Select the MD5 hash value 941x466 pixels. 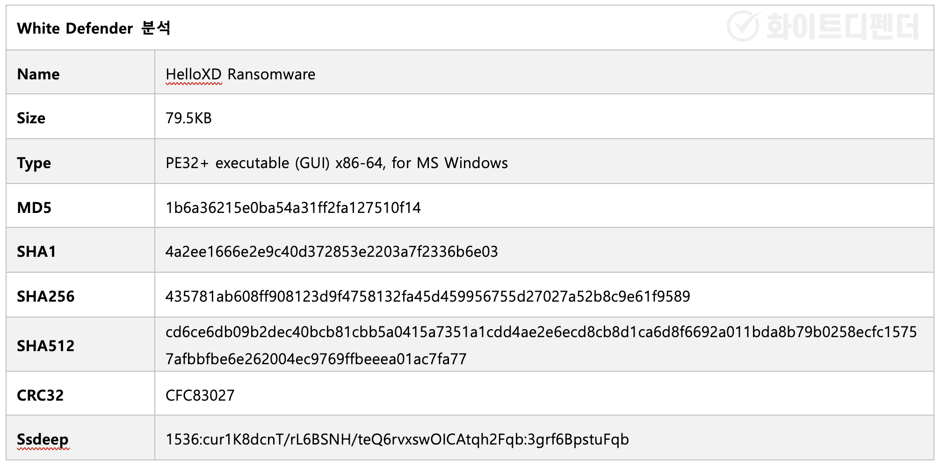pyautogui.click(x=293, y=208)
